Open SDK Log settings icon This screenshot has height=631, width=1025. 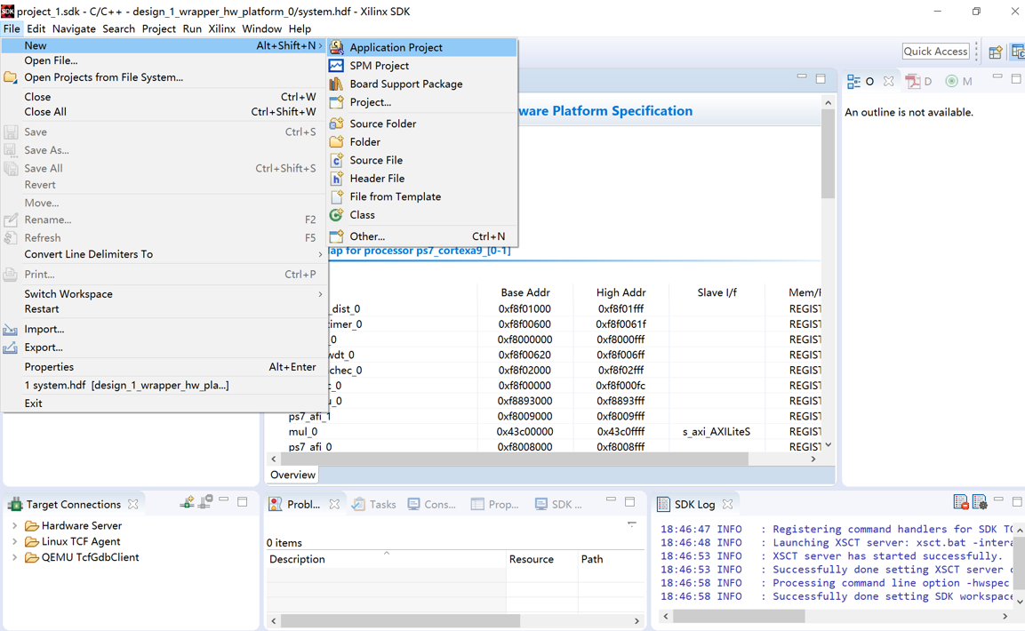pos(980,501)
